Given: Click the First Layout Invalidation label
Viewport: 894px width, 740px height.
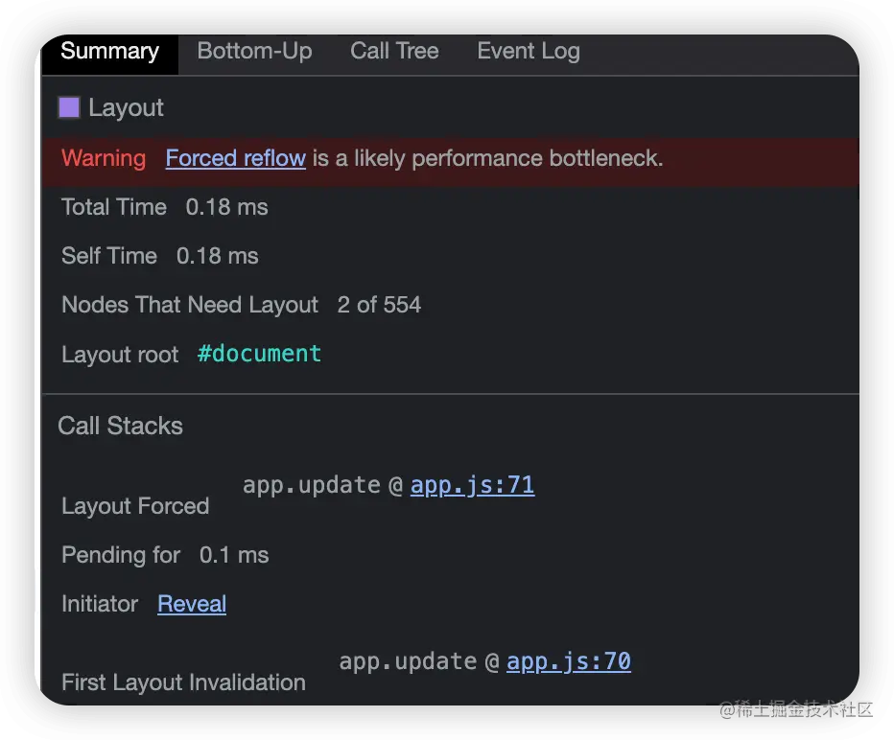Looking at the screenshot, I should pyautogui.click(x=183, y=682).
